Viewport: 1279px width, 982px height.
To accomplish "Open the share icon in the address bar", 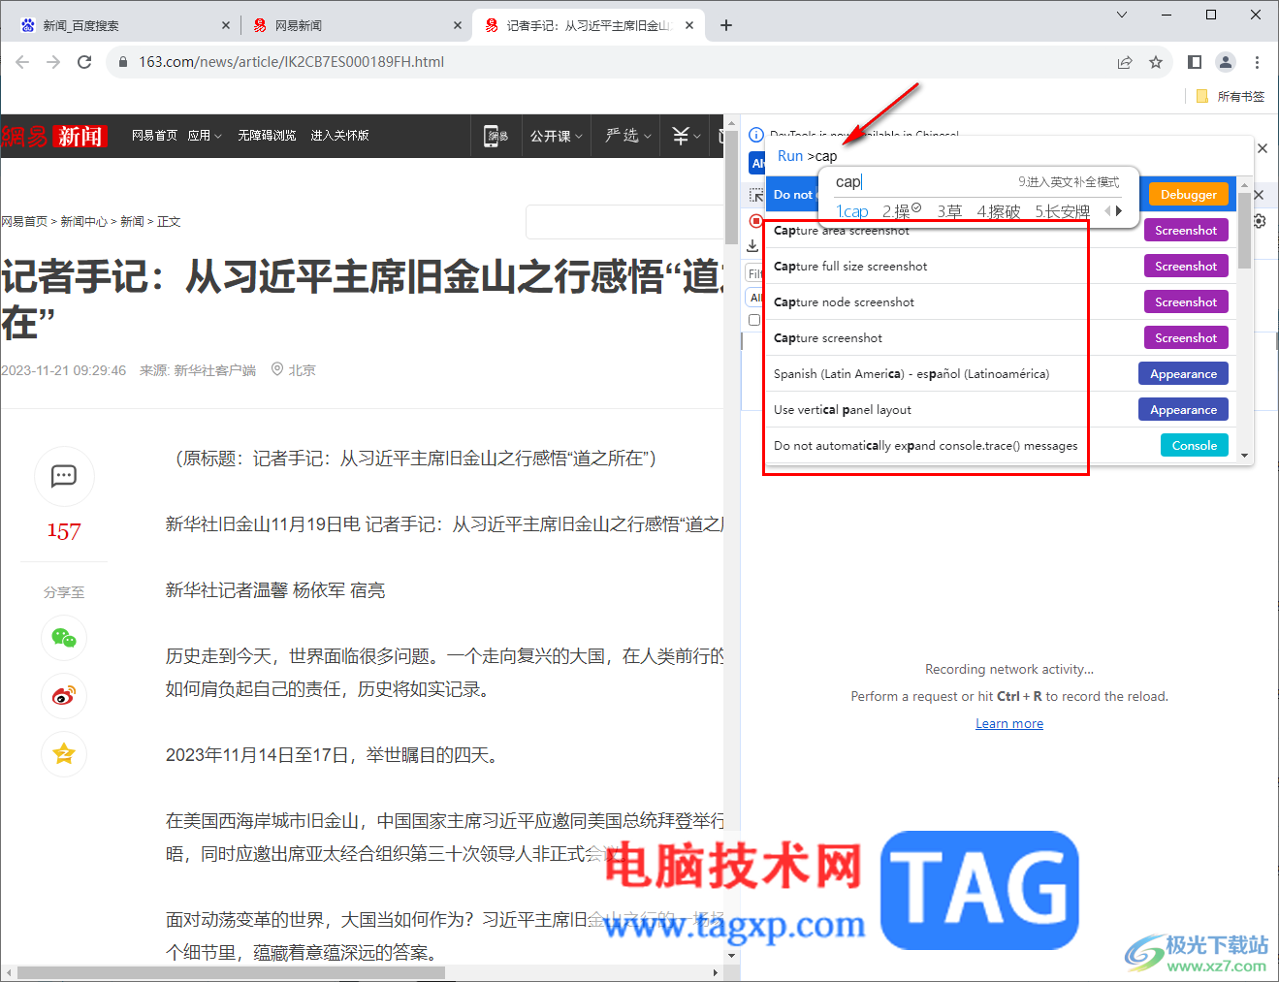I will [x=1124, y=61].
